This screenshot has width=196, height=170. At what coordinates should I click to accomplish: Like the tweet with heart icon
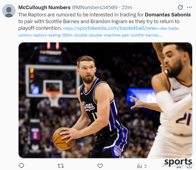100,166
